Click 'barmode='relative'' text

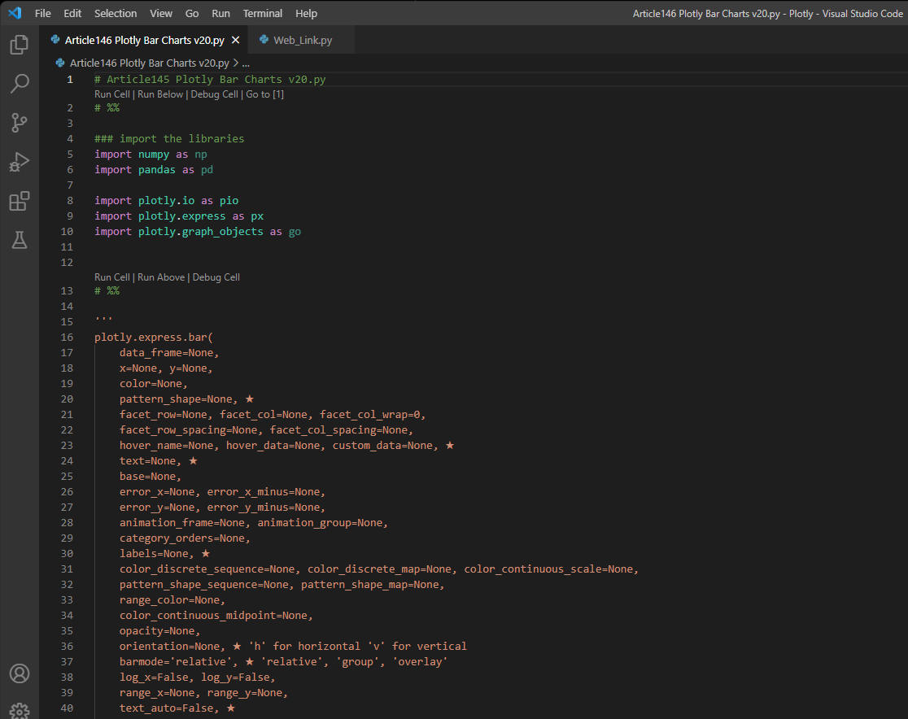pos(176,662)
